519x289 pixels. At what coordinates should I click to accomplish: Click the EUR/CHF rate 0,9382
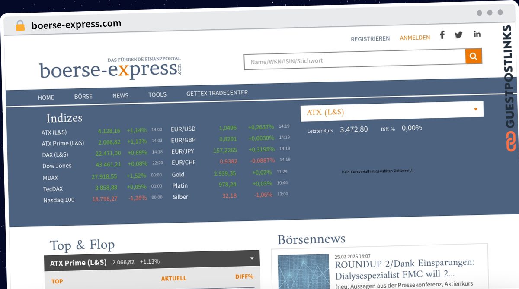[229, 161]
